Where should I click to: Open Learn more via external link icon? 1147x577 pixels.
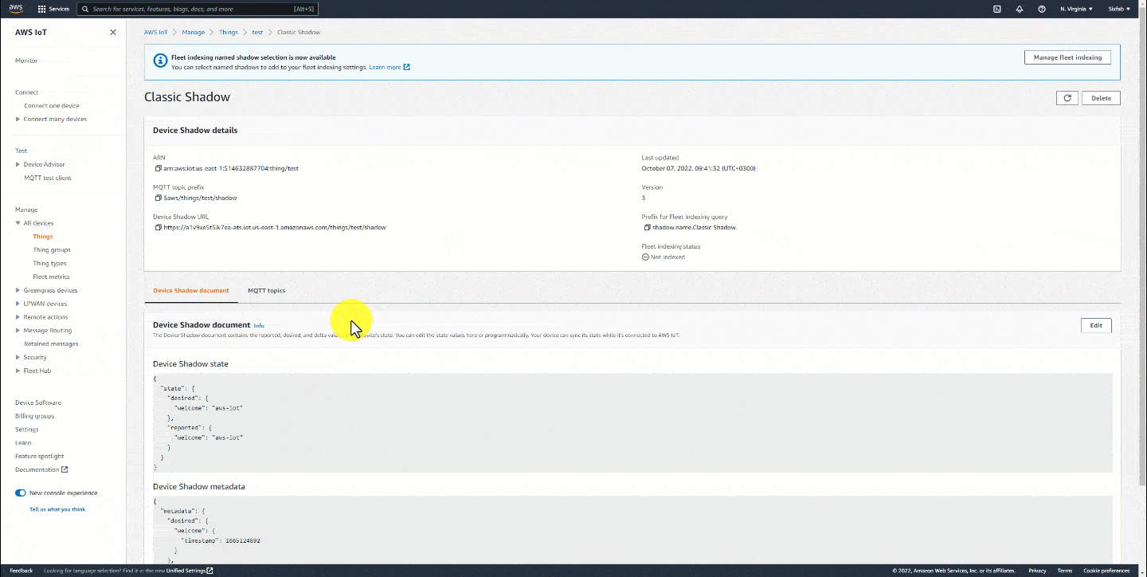click(407, 67)
